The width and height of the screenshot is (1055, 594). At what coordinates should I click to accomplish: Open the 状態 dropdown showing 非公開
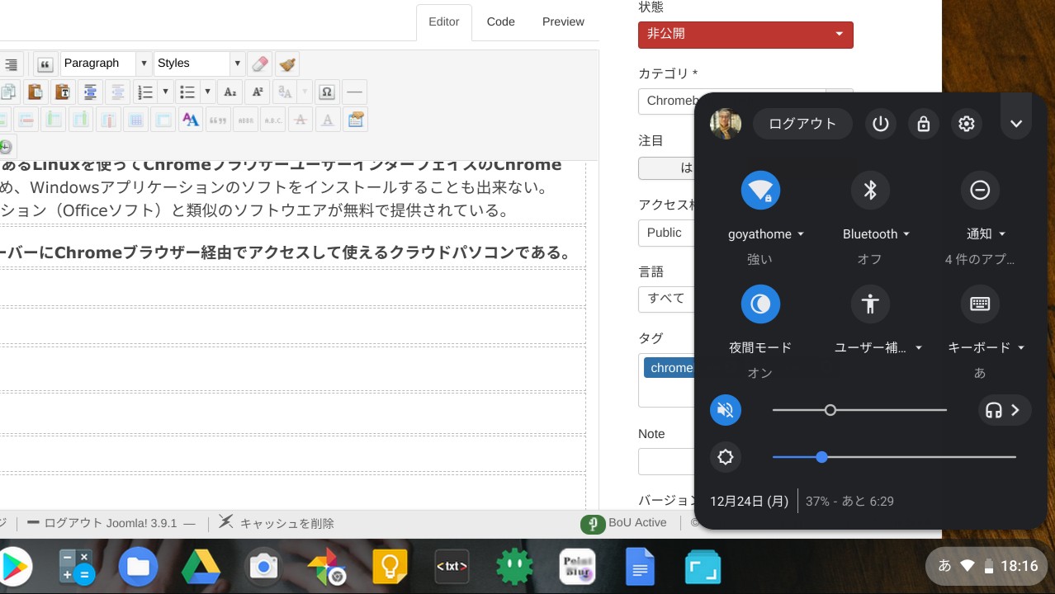(x=744, y=35)
